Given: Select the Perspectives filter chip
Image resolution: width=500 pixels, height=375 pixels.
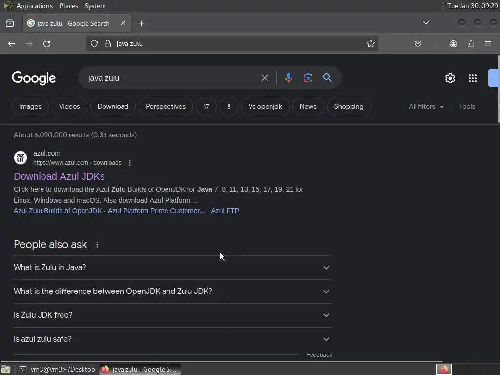Looking at the screenshot, I should point(166,106).
